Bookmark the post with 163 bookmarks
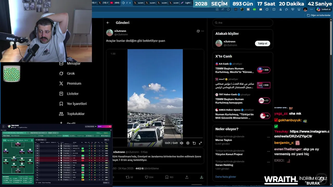Viewport: 333px width, 187px height. click(x=169, y=177)
